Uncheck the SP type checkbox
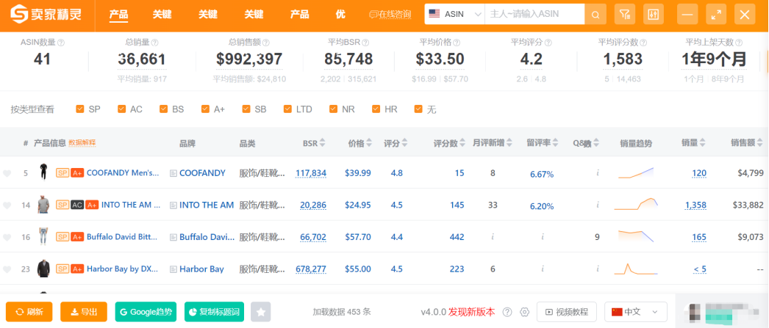 [x=80, y=109]
